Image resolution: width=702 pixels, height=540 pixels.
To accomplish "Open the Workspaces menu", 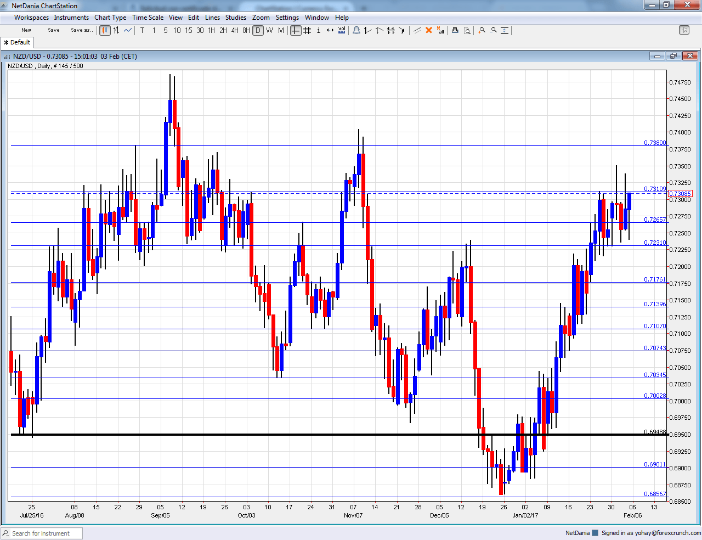I will point(31,18).
